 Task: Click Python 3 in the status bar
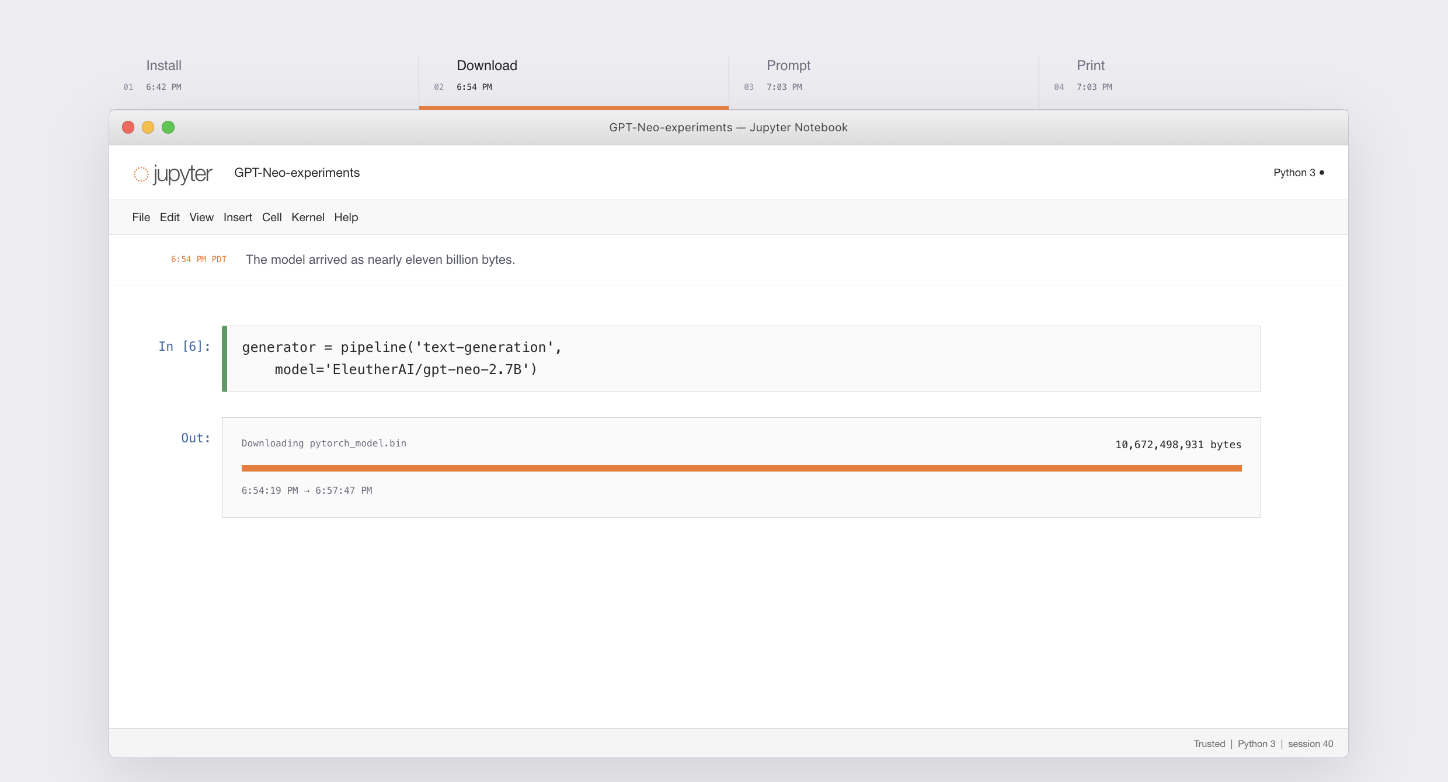tap(1256, 743)
